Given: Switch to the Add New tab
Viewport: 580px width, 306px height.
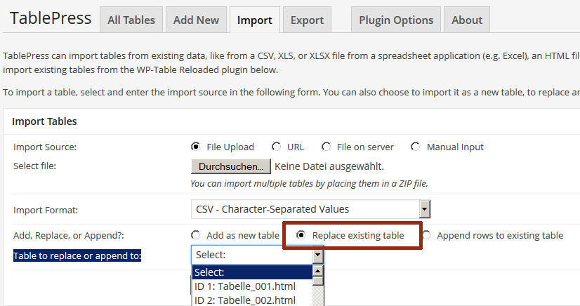Looking at the screenshot, I should click(196, 20).
